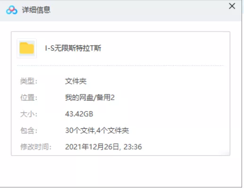Click the 详细信息 title text
Screen dimensions: 244x189
coord(36,10)
